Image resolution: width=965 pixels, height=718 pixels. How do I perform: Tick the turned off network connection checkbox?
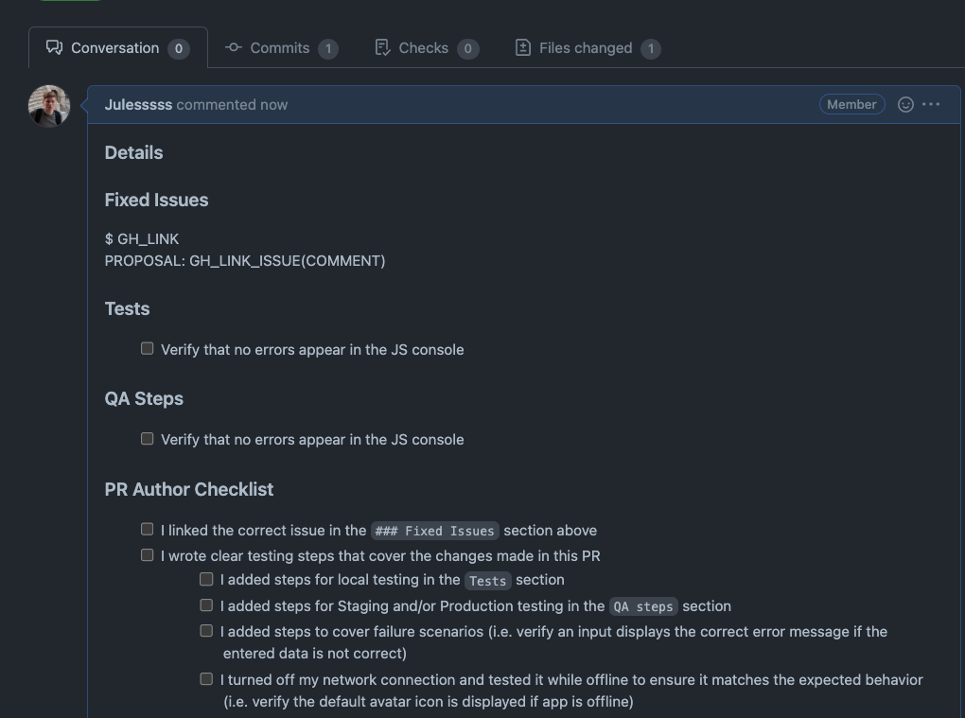[x=207, y=679]
